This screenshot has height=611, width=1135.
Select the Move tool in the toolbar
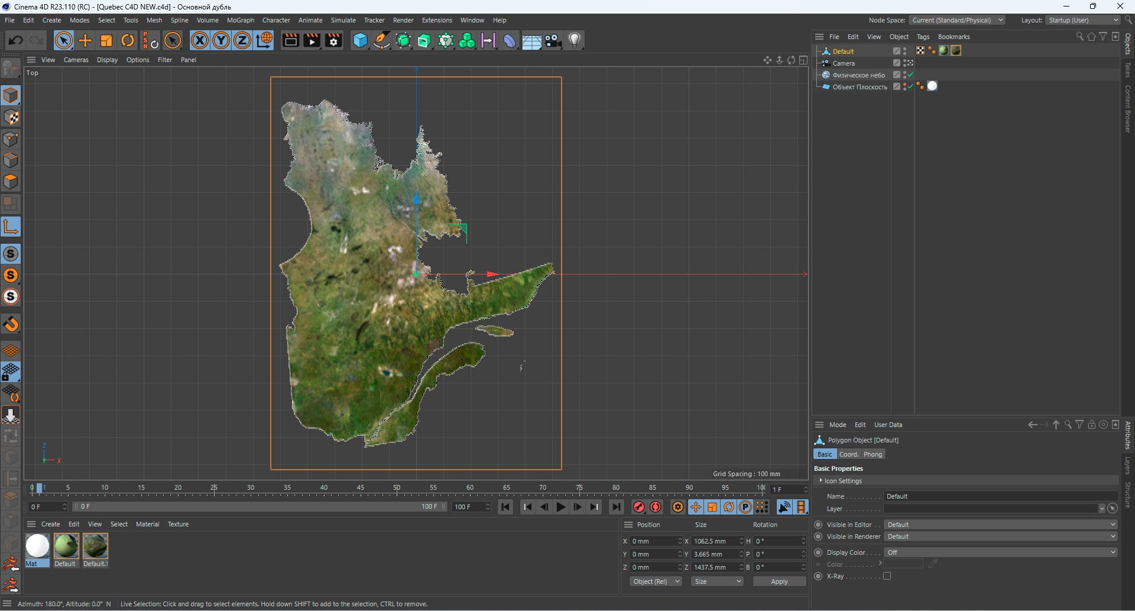85,40
